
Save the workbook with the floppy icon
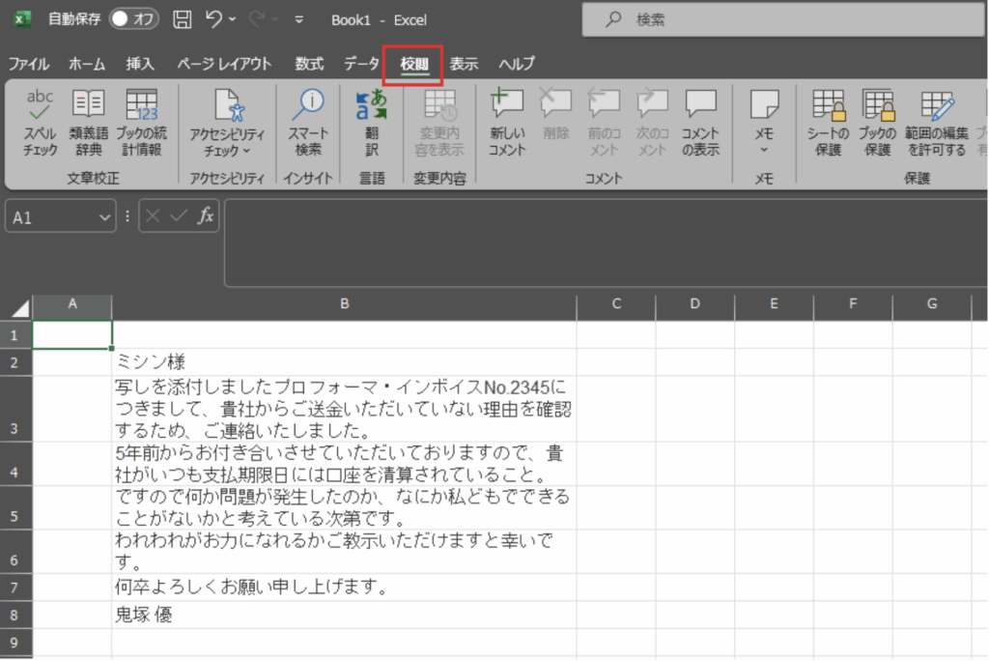click(183, 19)
